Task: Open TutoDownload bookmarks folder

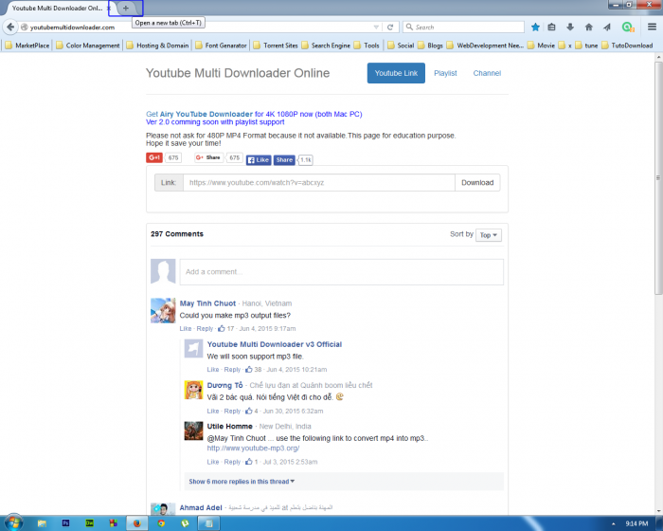Action: [627, 46]
